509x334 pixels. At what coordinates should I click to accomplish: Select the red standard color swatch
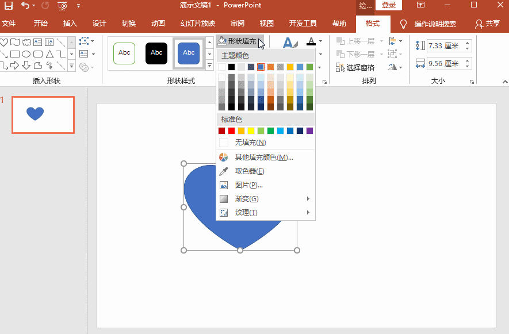pos(230,130)
